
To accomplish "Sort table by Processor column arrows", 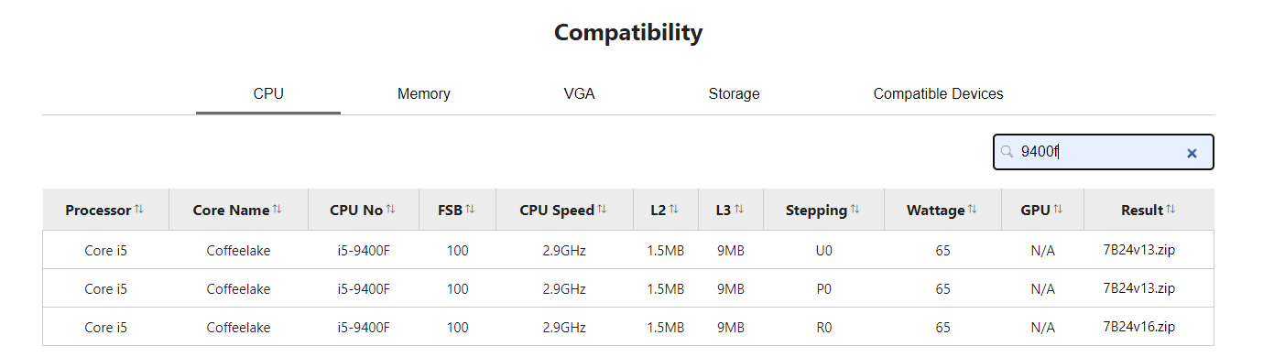I will [139, 210].
